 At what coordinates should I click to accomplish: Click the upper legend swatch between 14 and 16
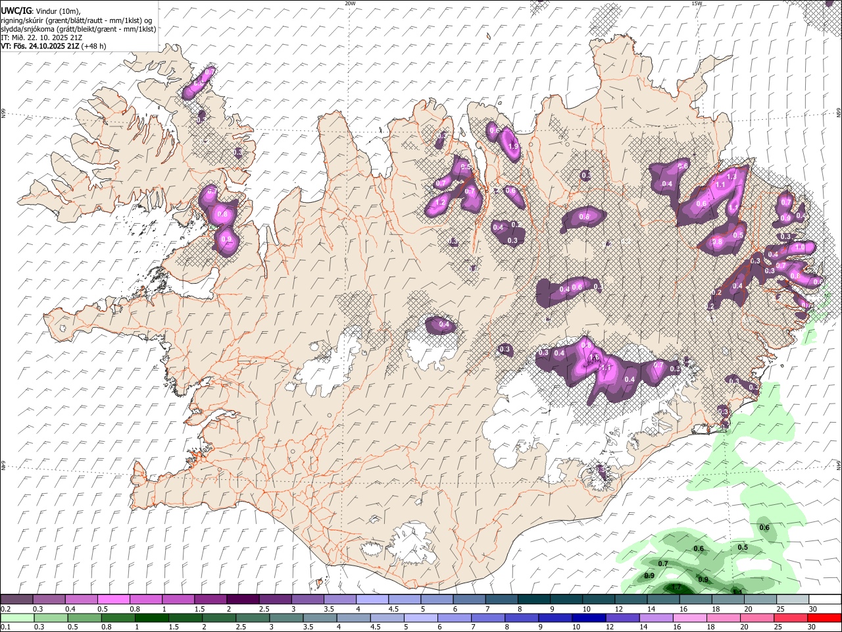pyautogui.click(x=663, y=599)
